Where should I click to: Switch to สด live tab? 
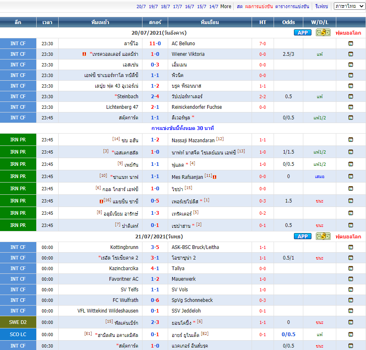click(x=240, y=7)
